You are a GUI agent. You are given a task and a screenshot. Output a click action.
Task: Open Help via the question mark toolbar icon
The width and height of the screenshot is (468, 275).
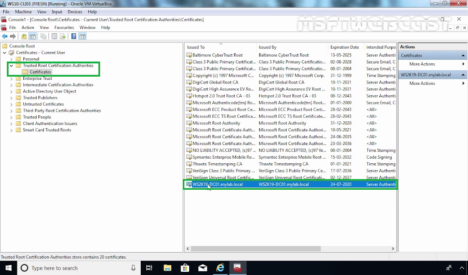(74, 36)
